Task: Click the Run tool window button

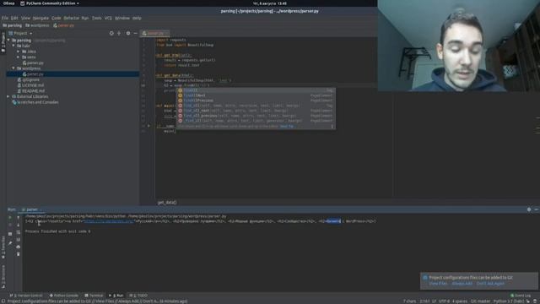Action: [116, 296]
